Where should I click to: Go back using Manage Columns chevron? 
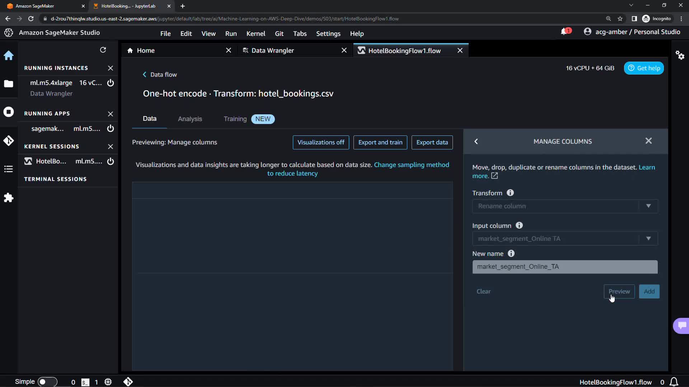click(x=476, y=142)
